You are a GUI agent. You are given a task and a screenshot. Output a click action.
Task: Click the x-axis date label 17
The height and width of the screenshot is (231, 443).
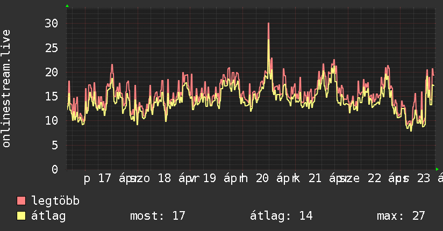pos(104,178)
